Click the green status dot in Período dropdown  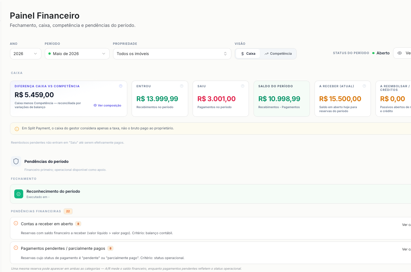point(49,54)
